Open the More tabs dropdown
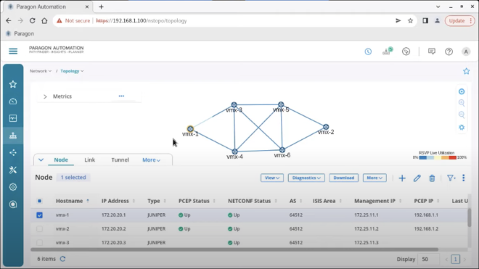Image resolution: width=479 pixels, height=269 pixels. (151, 160)
